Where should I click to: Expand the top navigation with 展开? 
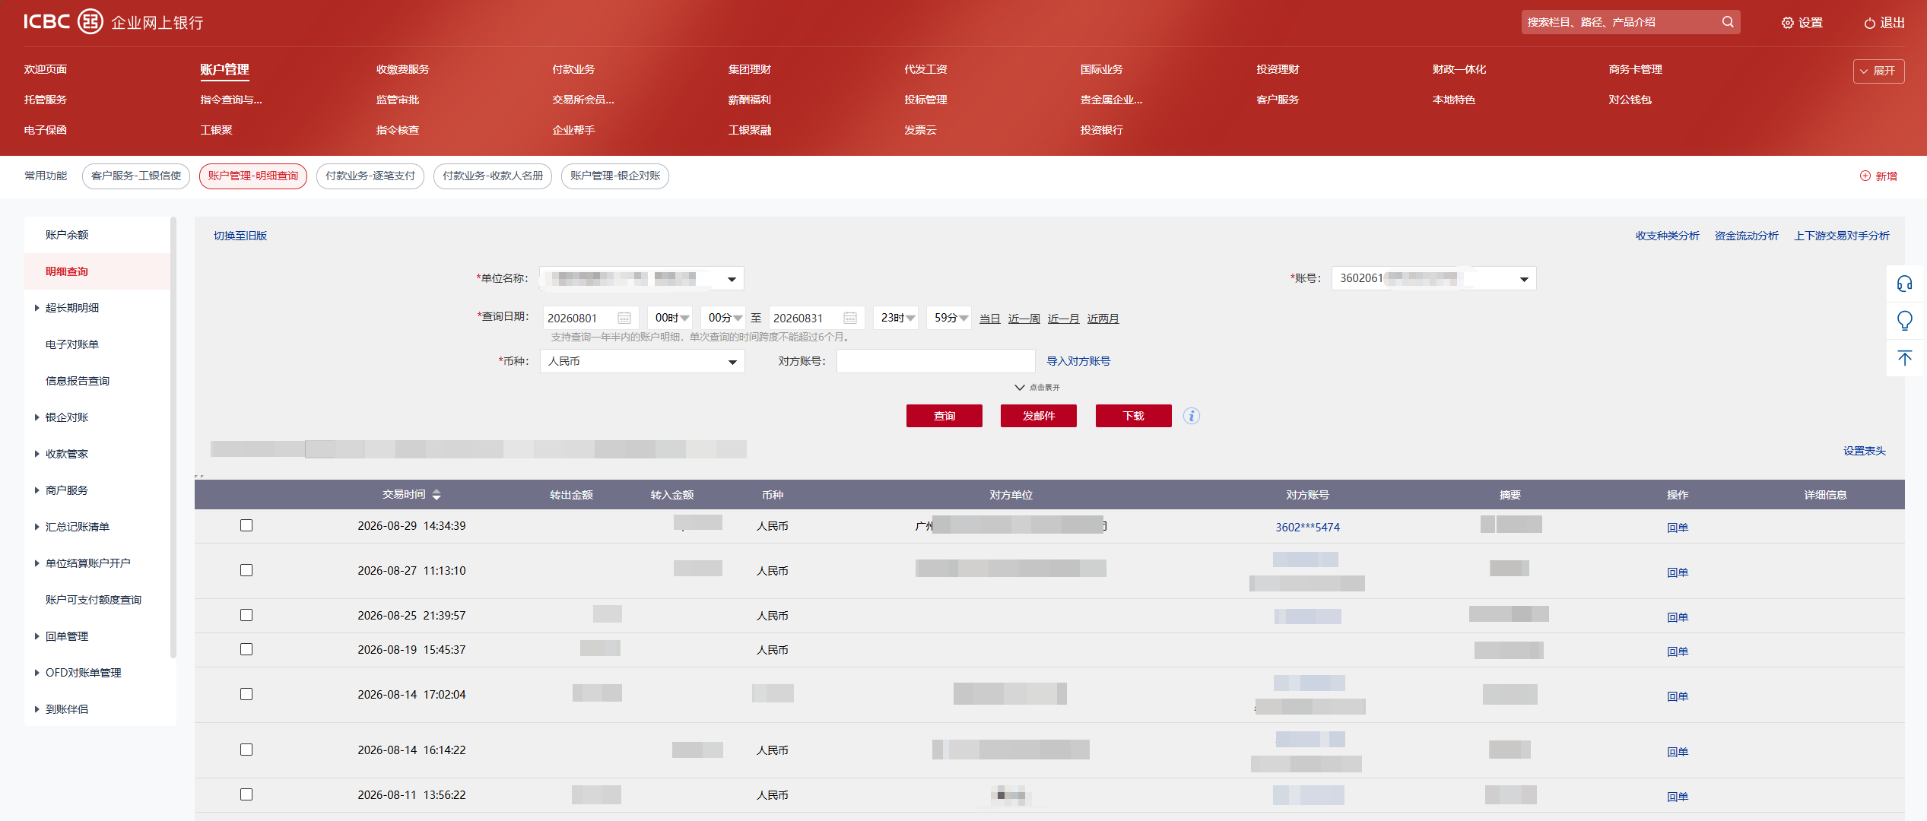coord(1878,71)
